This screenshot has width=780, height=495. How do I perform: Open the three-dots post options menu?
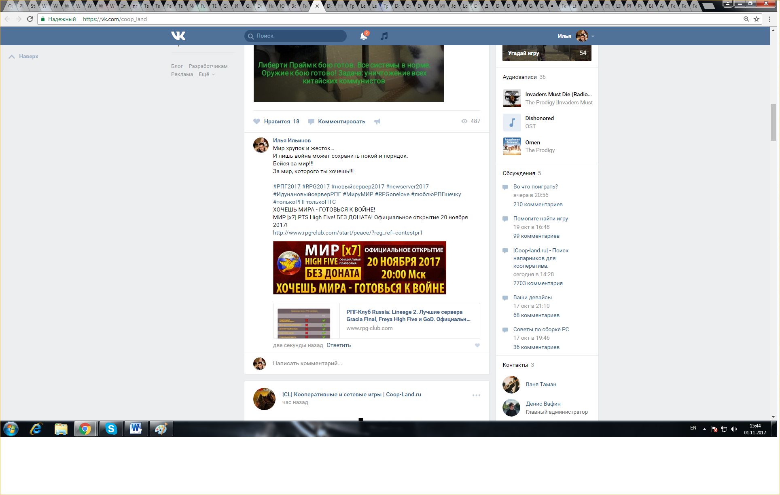pos(476,395)
